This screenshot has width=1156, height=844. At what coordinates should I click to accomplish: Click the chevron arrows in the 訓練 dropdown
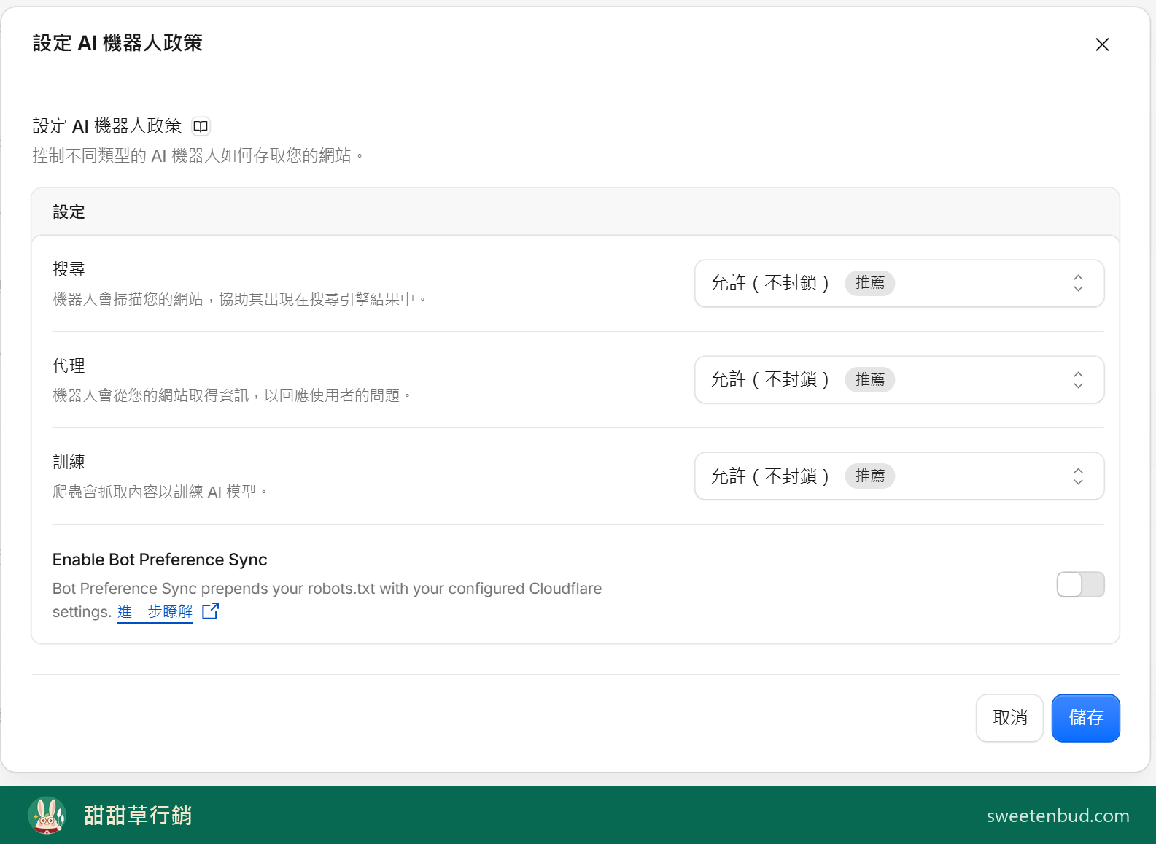click(x=1078, y=476)
